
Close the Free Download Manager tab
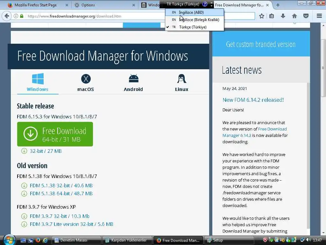pyautogui.click(x=267, y=5)
